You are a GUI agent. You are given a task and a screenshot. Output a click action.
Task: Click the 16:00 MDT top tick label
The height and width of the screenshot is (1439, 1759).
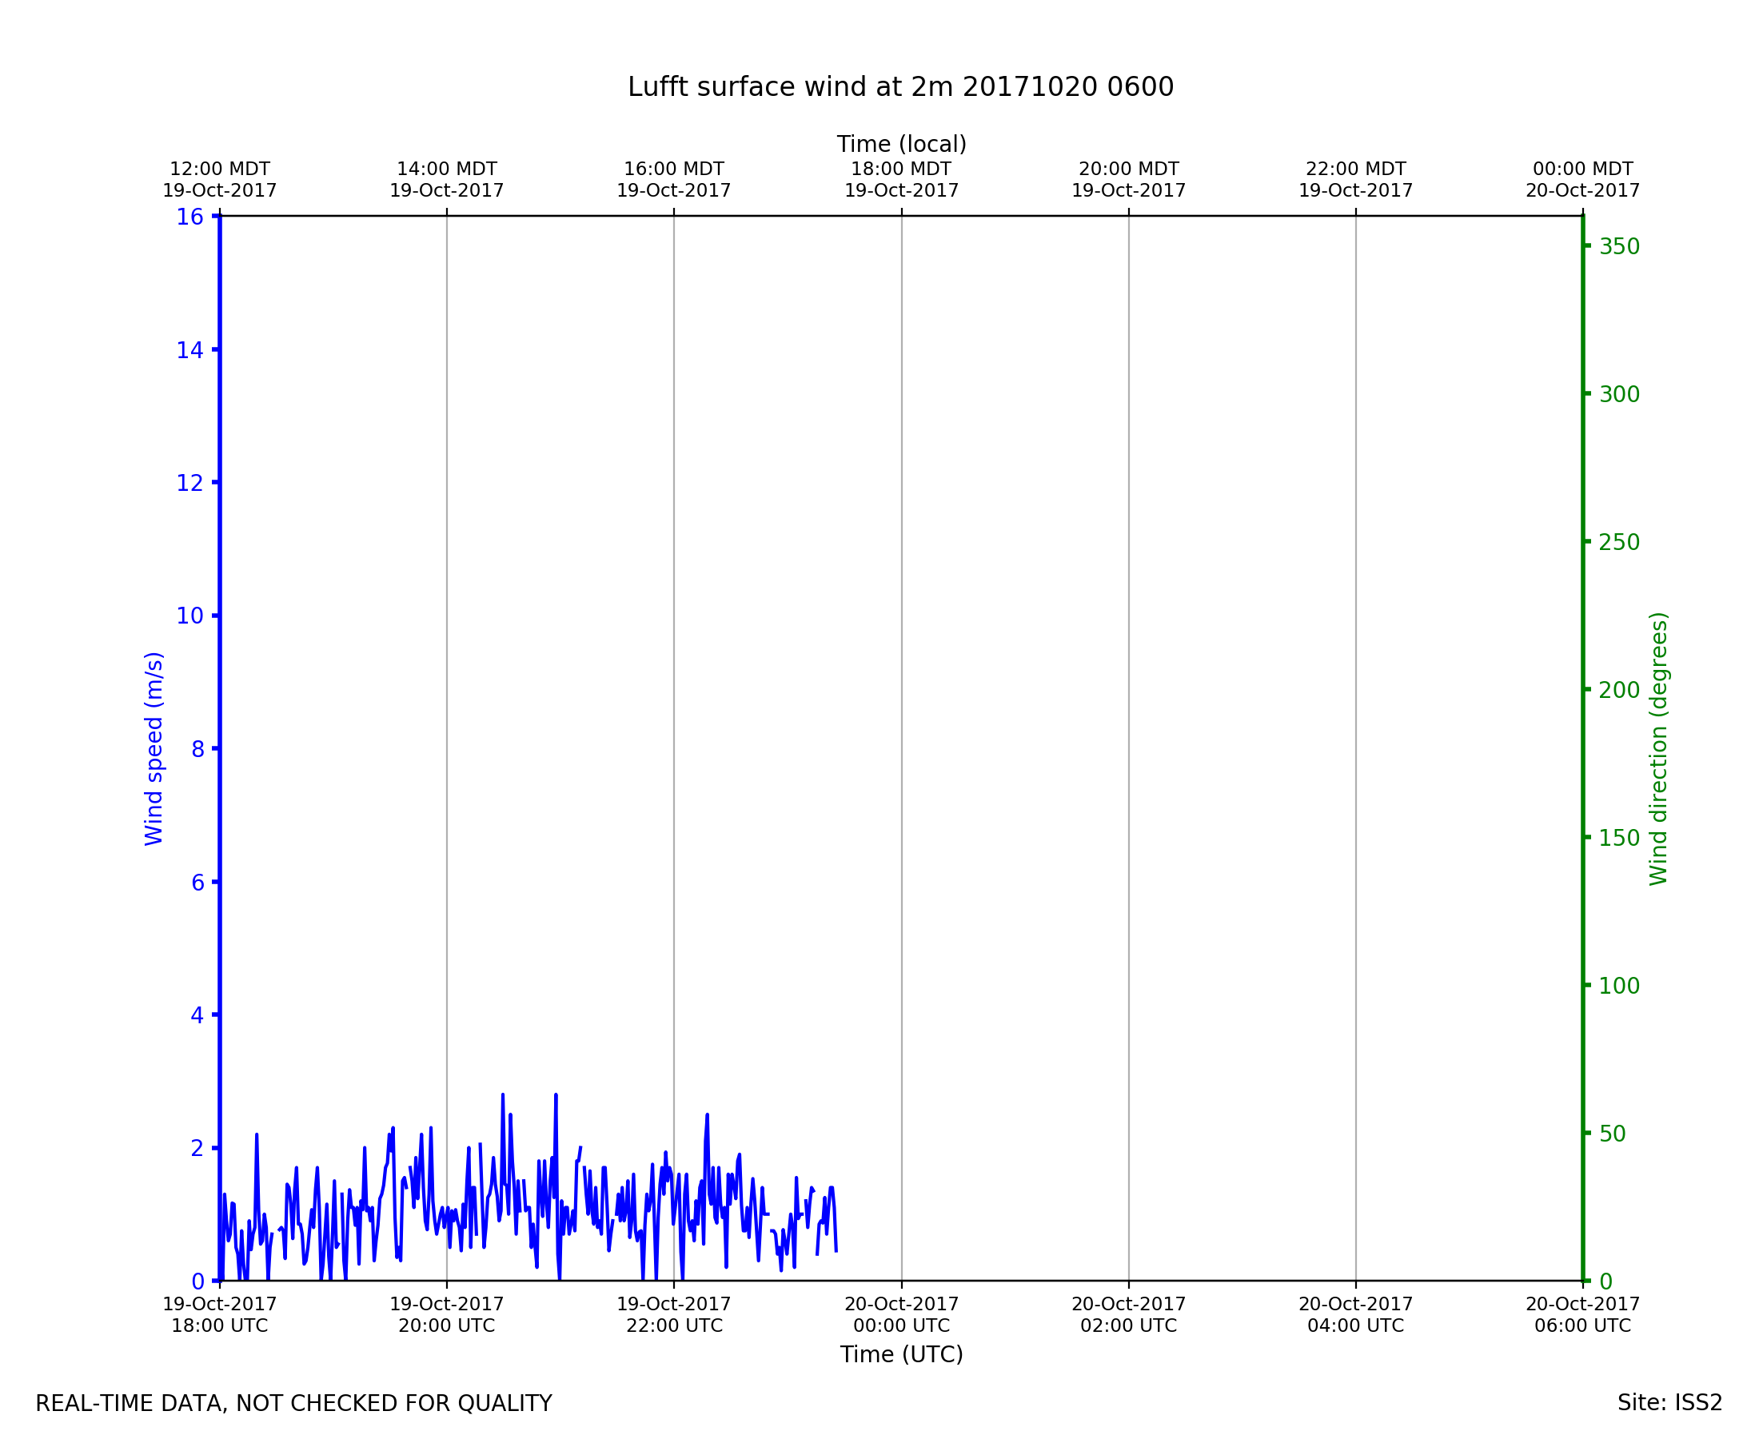click(x=673, y=180)
